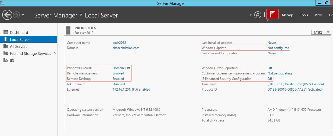Click Product ID 00133-30010-00805-AA251 link

tap(295, 90)
